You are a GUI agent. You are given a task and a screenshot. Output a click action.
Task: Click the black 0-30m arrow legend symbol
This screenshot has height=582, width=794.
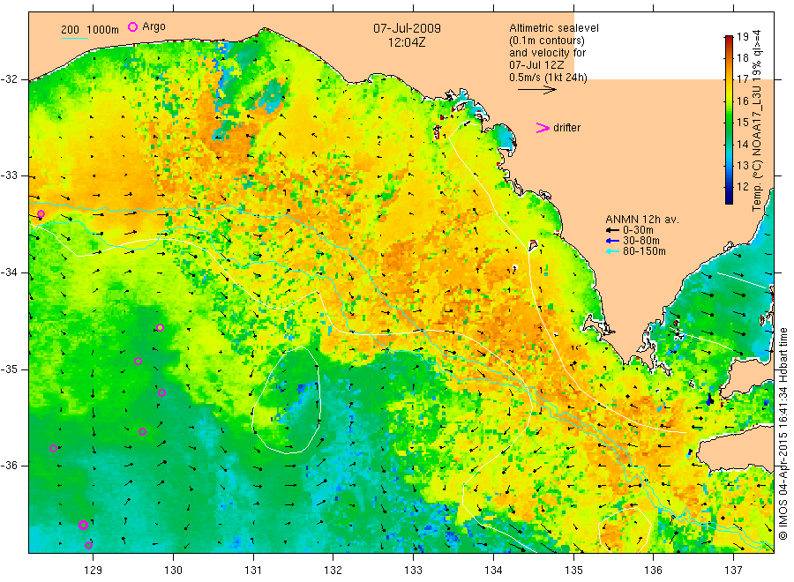tap(613, 230)
